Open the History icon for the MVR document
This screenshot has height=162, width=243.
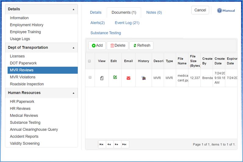pos(144,78)
